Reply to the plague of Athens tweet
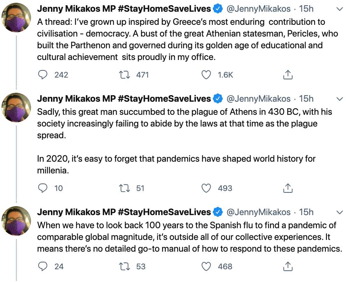This screenshot has width=349, height=282. (x=42, y=188)
